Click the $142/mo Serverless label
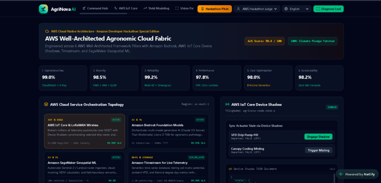The image size is (381, 183). click(x=259, y=85)
